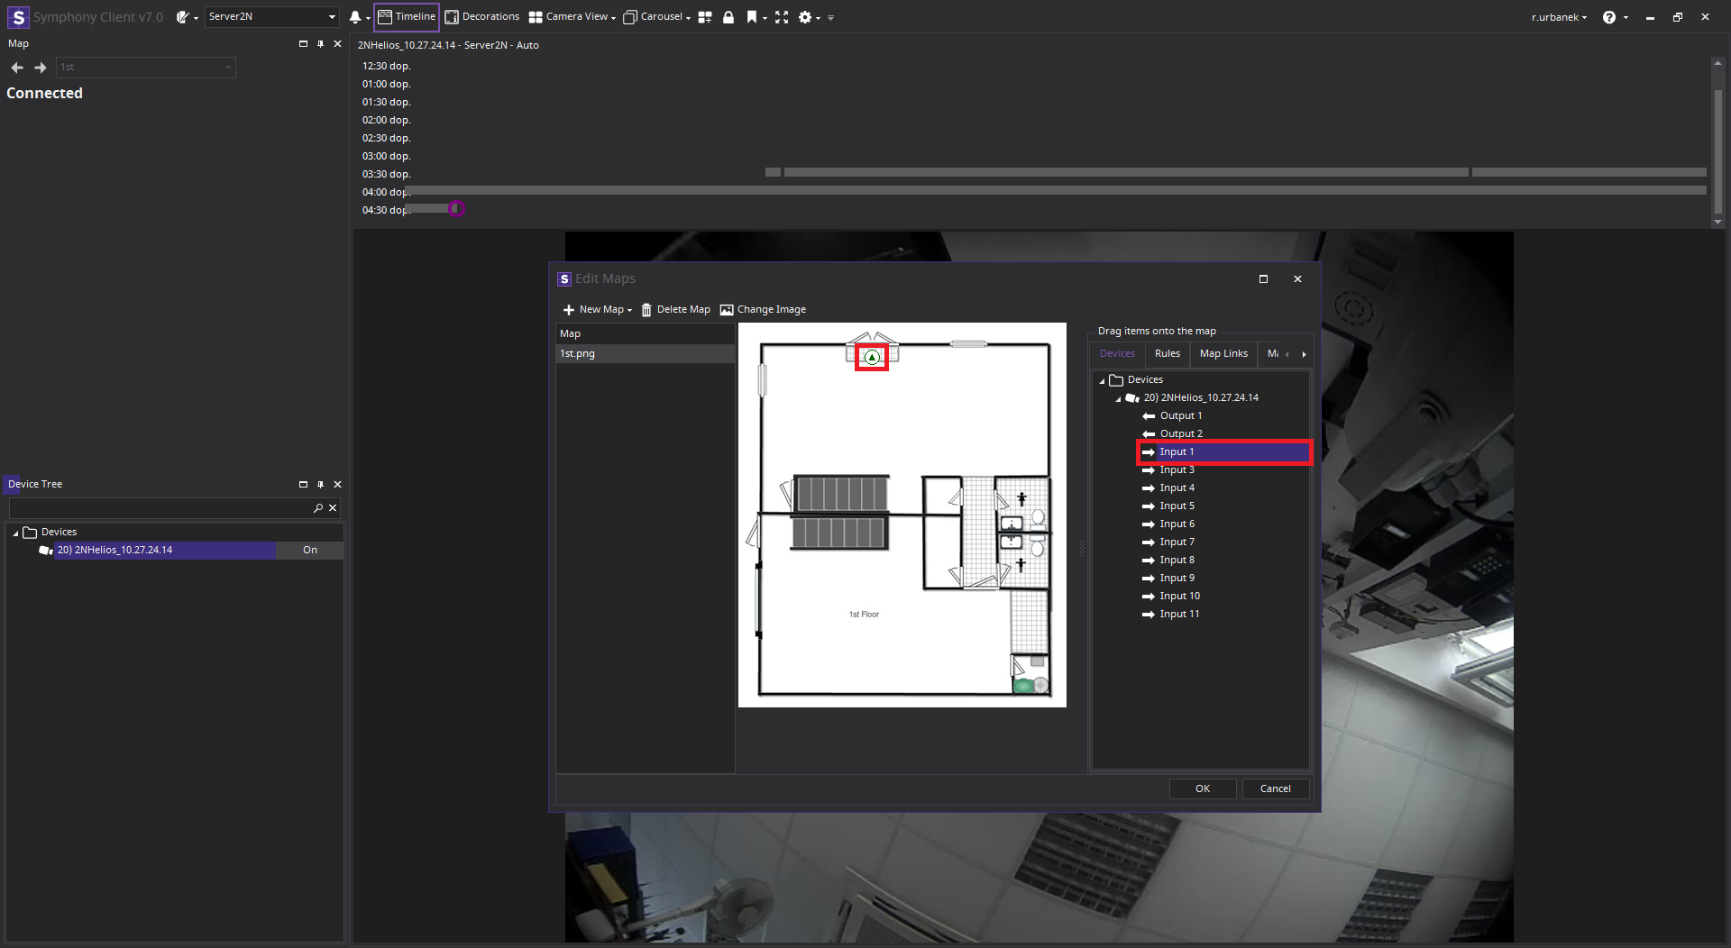Screen dimensions: 1731x948
Task: Switch to the Map Links tab
Action: point(1223,354)
